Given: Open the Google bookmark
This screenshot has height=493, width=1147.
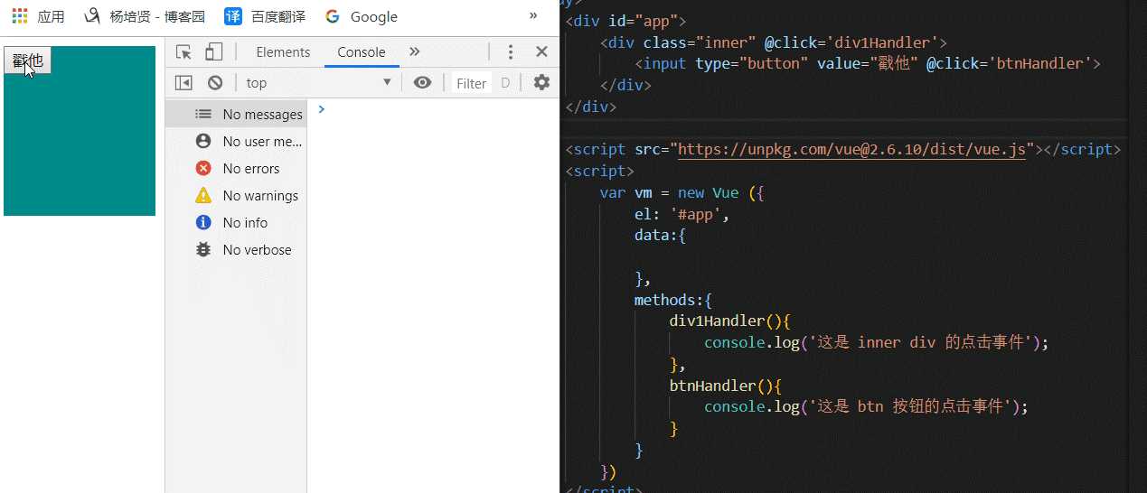Looking at the screenshot, I should tap(362, 16).
